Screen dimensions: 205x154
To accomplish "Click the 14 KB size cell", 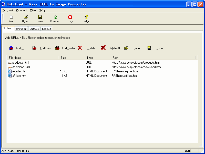I will coord(64,76).
